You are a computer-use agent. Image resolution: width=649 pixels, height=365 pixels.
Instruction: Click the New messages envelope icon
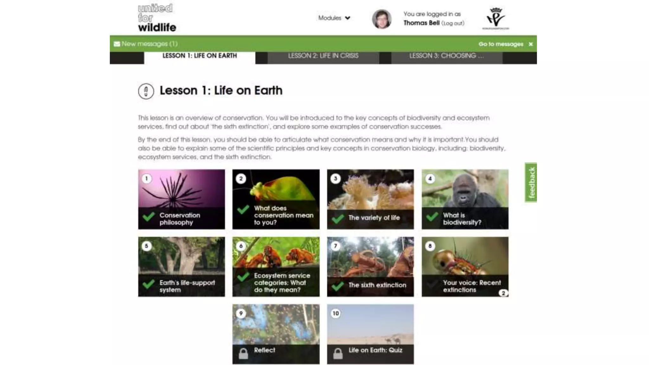117,44
